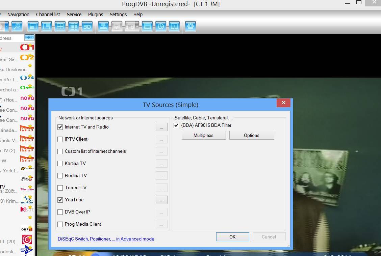Open the Settings menu
Viewport: 381px width, 256px height.
coord(118,15)
